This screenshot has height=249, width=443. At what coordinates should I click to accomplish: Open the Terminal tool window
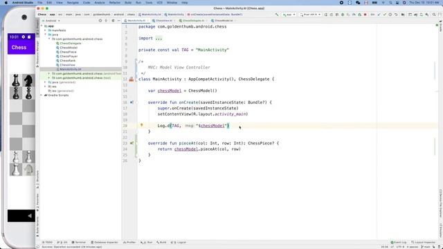tap(78, 242)
